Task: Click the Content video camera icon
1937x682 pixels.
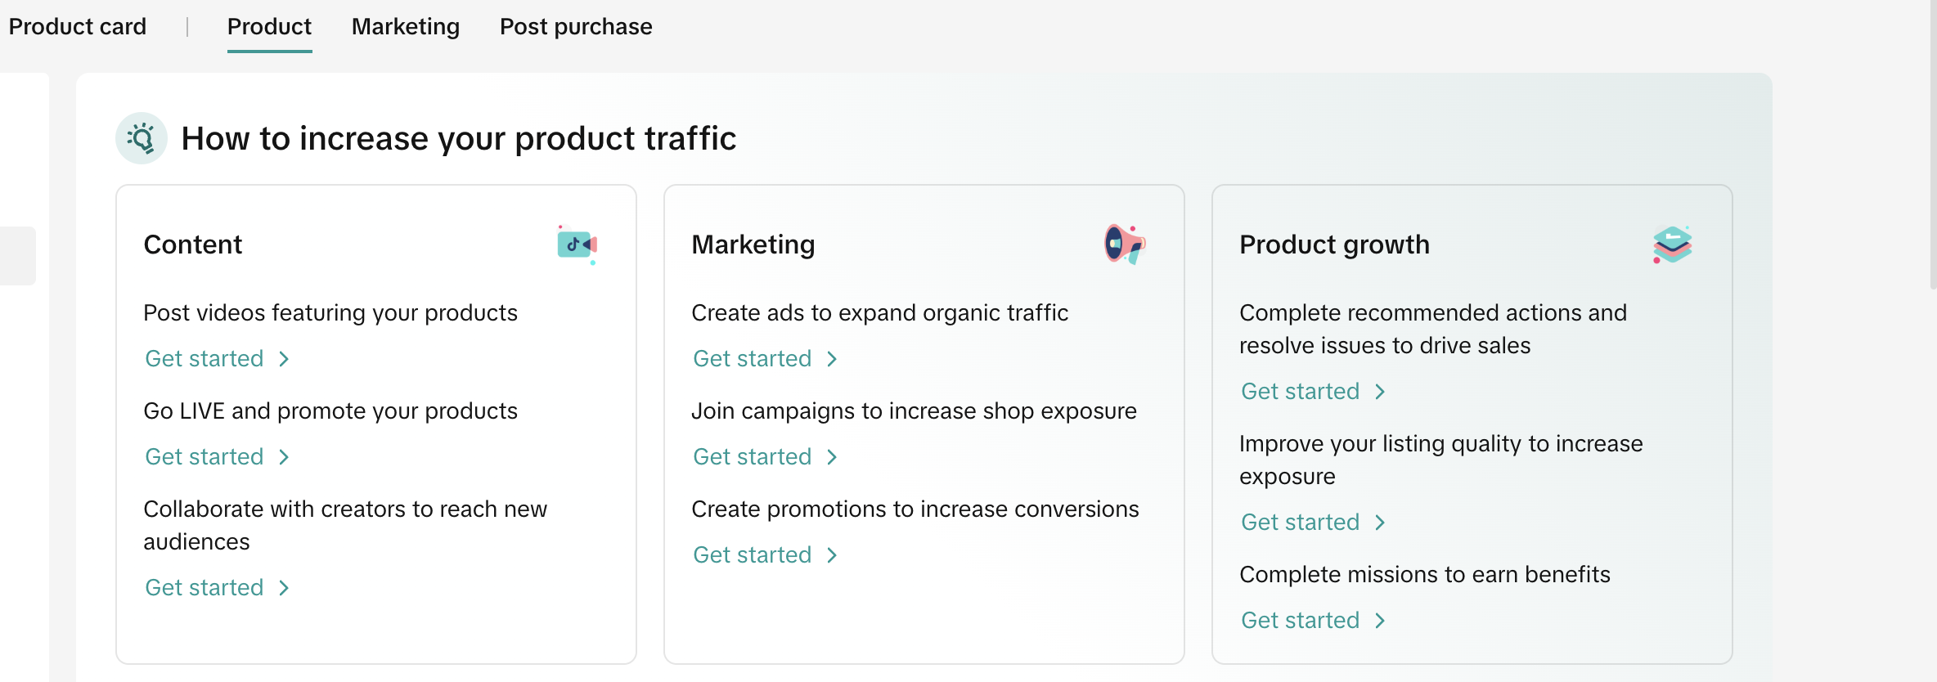Action: [577, 245]
